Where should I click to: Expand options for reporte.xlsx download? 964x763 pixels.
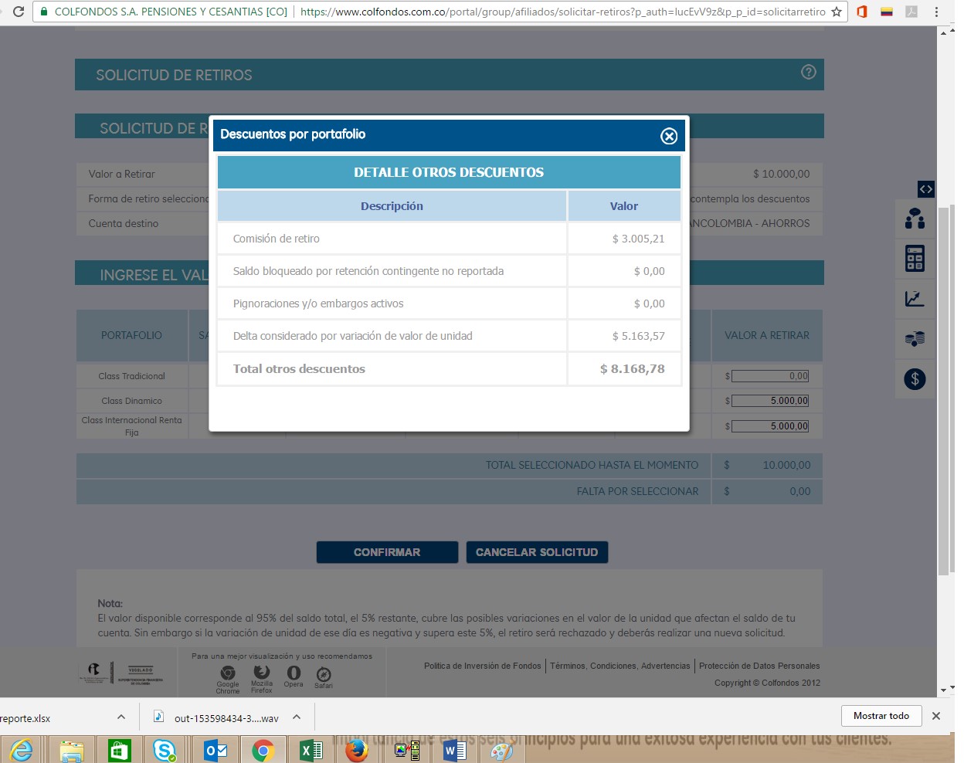point(121,717)
